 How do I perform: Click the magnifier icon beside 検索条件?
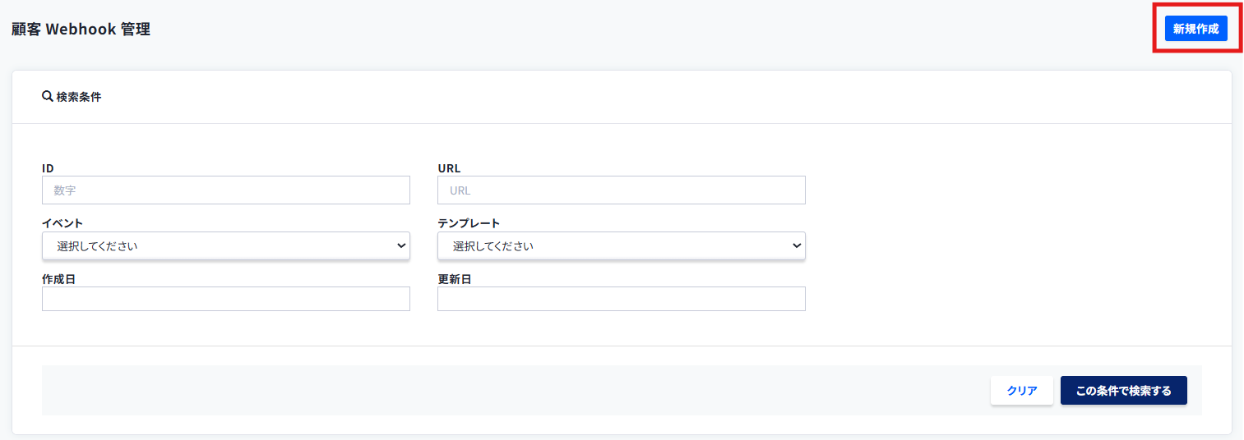pos(47,97)
